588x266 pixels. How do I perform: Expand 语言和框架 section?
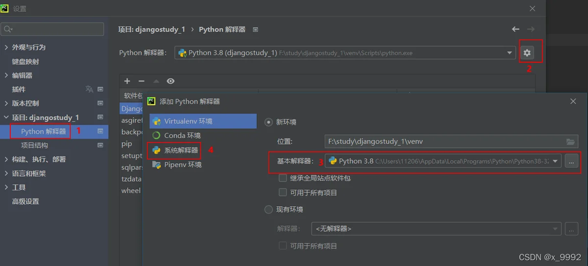click(x=6, y=173)
